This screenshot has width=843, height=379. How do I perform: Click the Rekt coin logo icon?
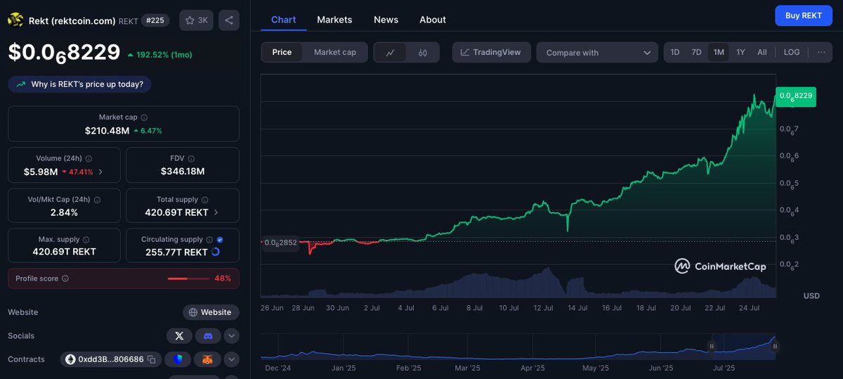15,20
